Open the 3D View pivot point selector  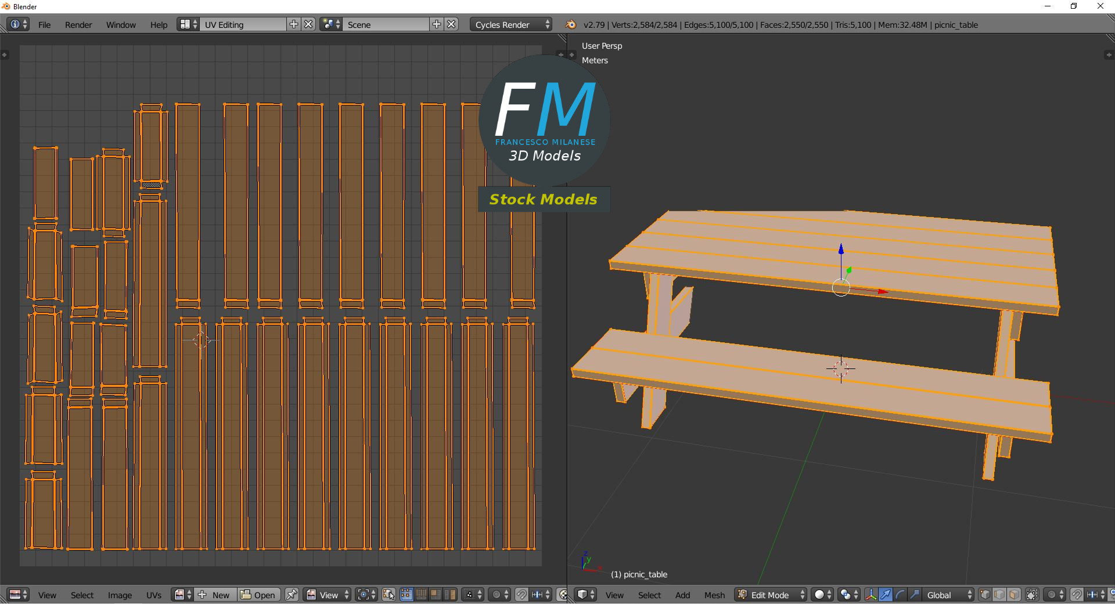[x=849, y=595]
